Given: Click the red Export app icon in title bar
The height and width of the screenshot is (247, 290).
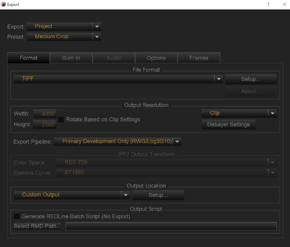Looking at the screenshot, I should point(3,4).
